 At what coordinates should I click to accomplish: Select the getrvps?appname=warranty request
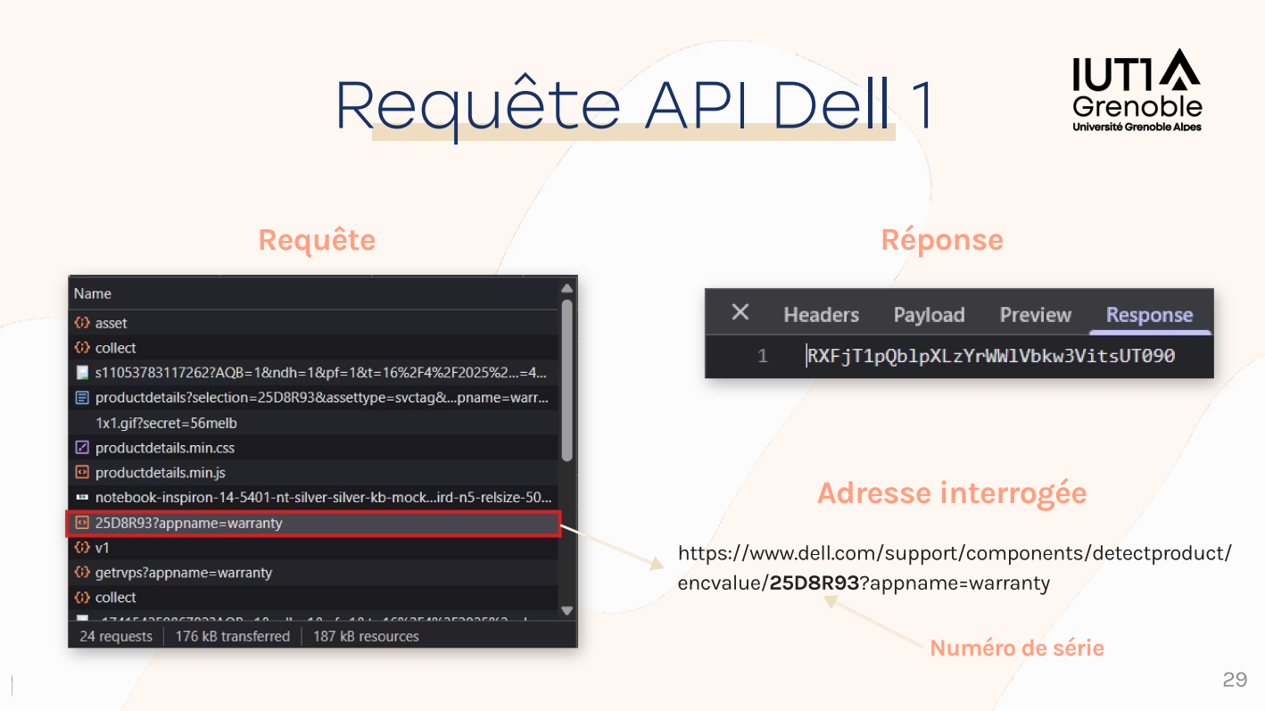pyautogui.click(x=183, y=573)
